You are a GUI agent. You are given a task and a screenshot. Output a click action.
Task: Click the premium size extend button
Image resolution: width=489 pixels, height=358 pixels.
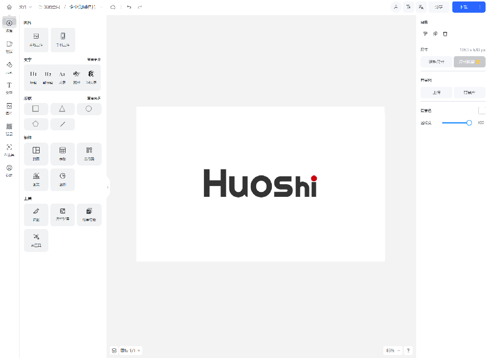tap(469, 62)
